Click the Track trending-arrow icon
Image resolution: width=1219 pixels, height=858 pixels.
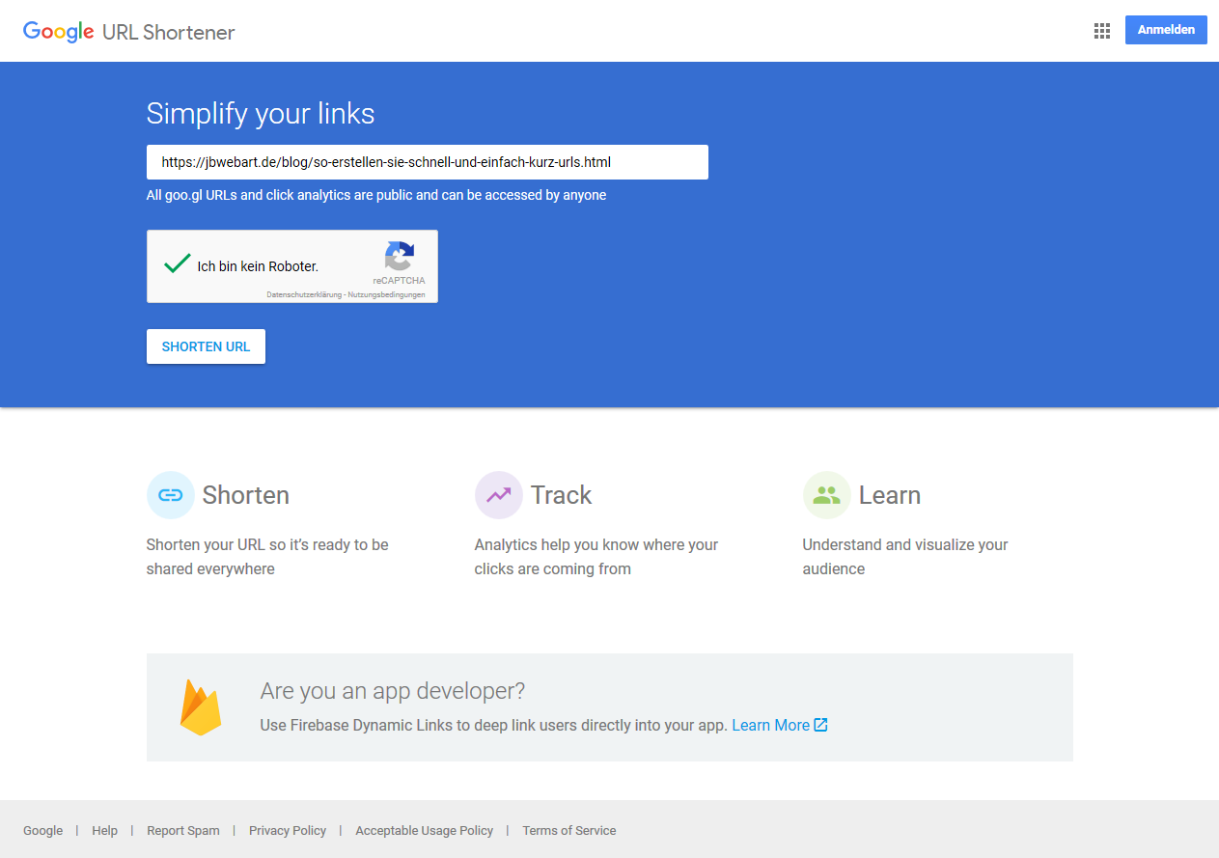click(x=499, y=495)
